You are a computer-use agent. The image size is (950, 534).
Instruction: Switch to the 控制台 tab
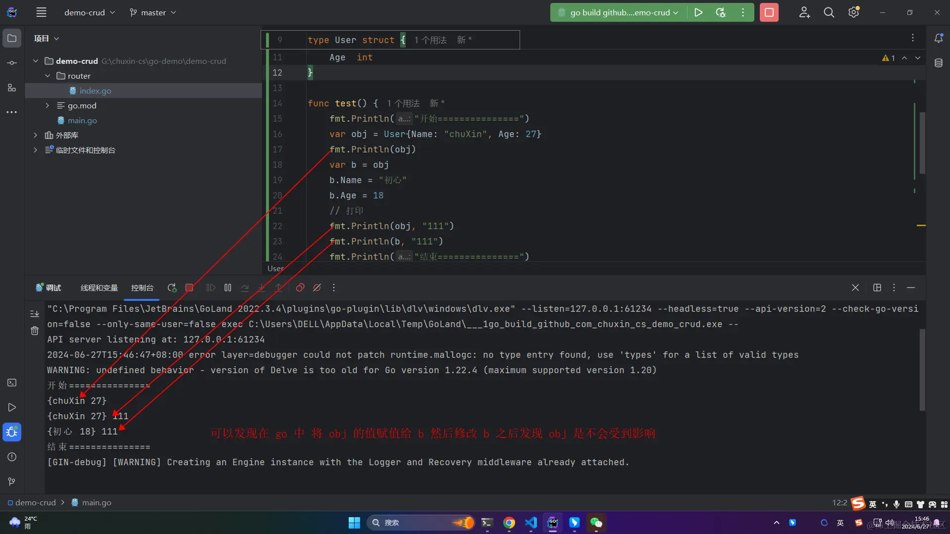click(142, 288)
